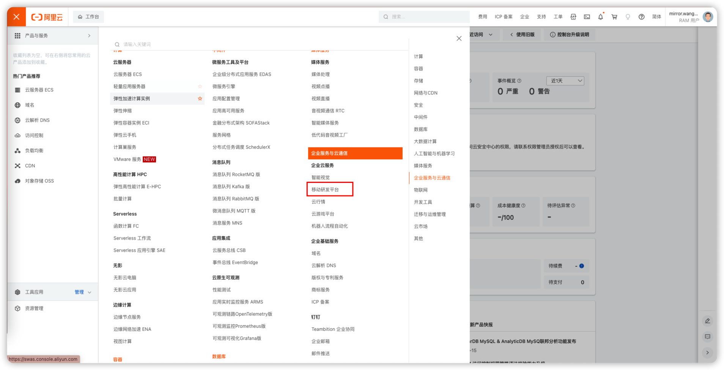Viewport: 724px width, 370px height.
Task: Open 弹性容器实例 ECI link
Action: pos(131,123)
